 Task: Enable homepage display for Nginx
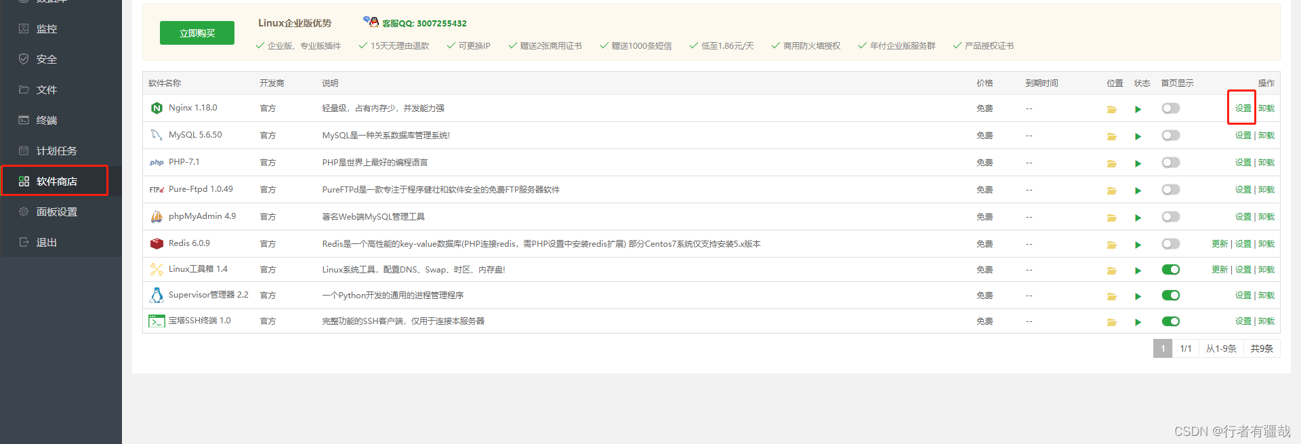tap(1170, 108)
